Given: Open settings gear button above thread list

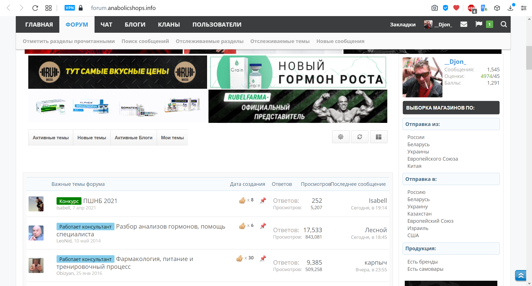Looking at the screenshot, I should tap(341, 137).
